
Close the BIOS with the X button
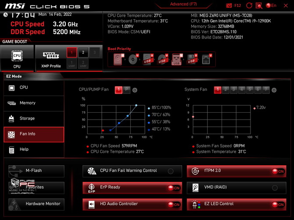[286, 6]
